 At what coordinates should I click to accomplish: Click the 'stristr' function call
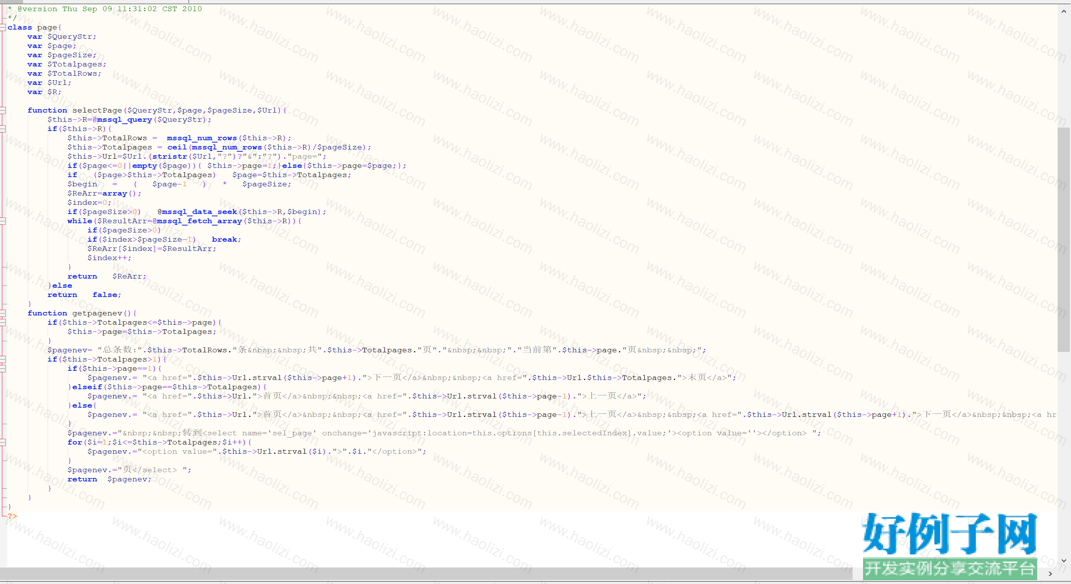pos(170,157)
